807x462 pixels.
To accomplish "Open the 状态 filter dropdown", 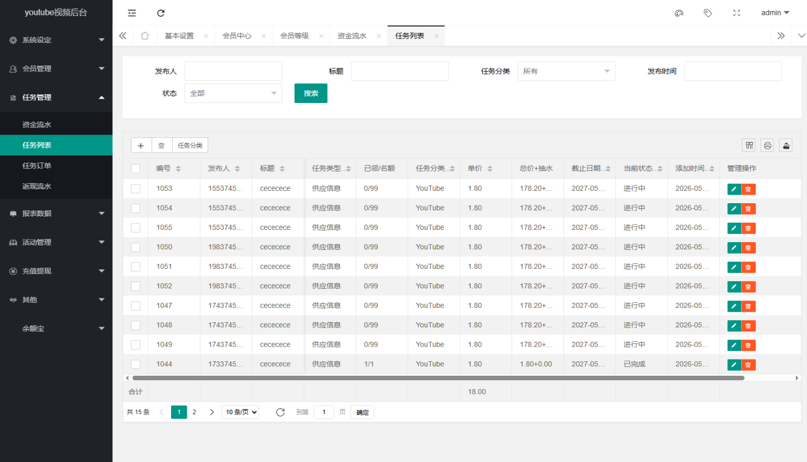I will (233, 94).
